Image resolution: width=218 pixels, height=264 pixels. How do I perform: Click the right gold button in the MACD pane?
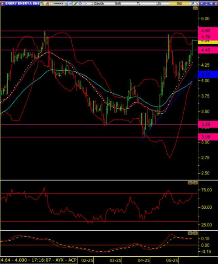195,233
